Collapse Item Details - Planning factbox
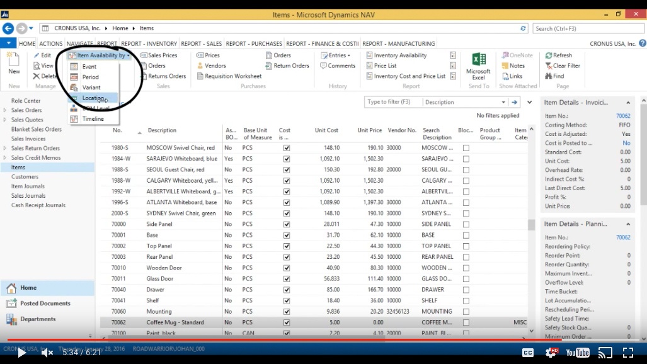This screenshot has height=364, width=647. [628, 224]
